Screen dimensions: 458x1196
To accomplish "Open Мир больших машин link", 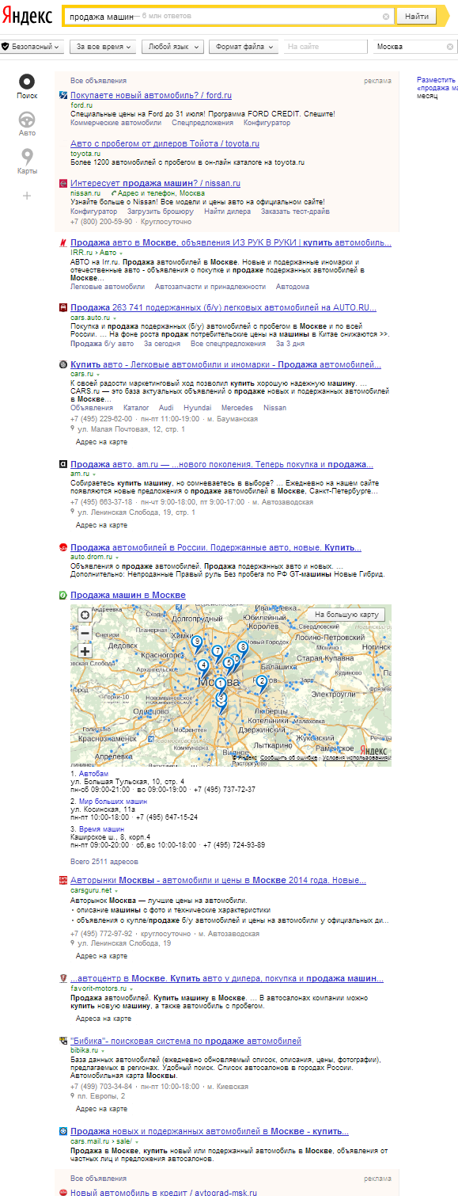I will 113,802.
